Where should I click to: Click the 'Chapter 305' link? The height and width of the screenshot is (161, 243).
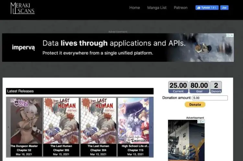click(61, 150)
